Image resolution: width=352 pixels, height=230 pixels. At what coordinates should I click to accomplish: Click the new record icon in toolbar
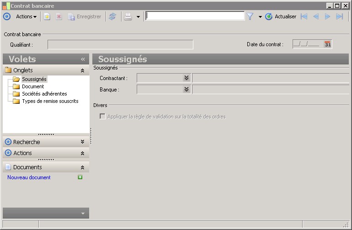(x=47, y=16)
